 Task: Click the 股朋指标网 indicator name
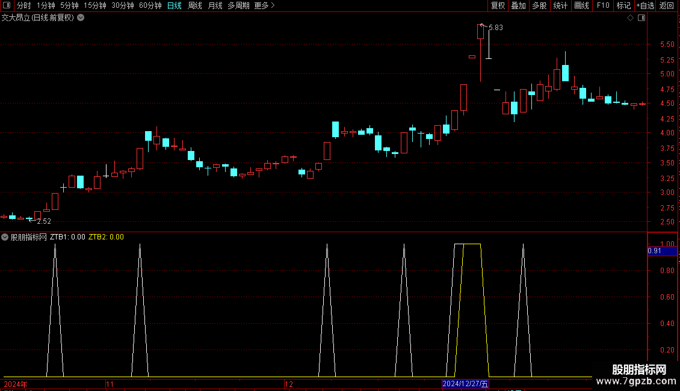tap(29, 237)
